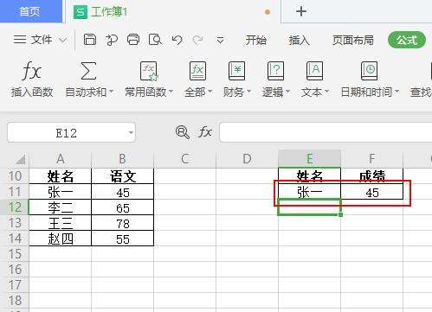
Task: Select cell with value 78
Action: 122,223
